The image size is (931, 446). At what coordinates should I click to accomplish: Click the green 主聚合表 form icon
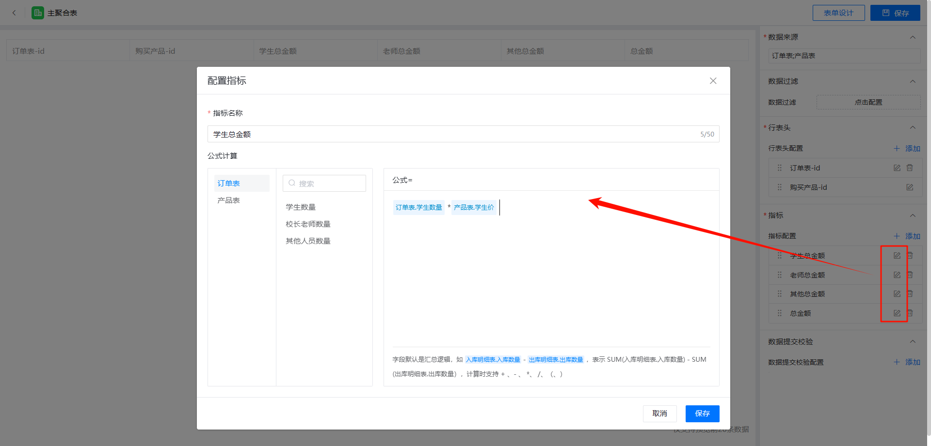pos(38,13)
